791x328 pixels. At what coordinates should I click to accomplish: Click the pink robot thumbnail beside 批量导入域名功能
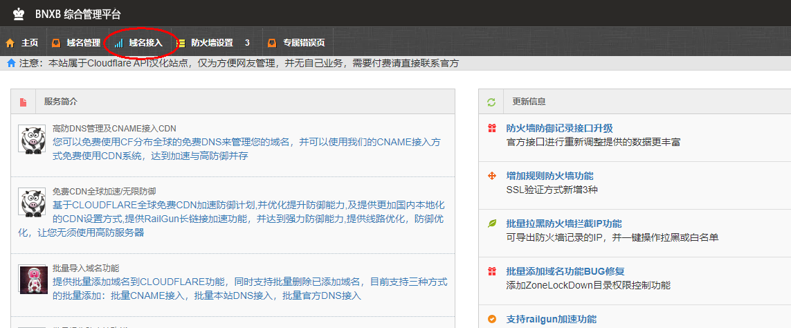32,278
